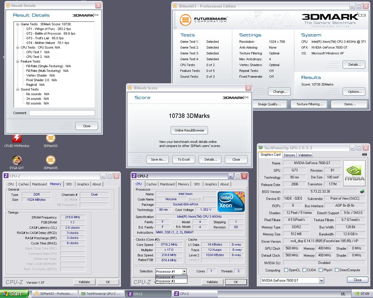Click Details in the 3DMark Score dialog
373x298 pixels.
211,159
